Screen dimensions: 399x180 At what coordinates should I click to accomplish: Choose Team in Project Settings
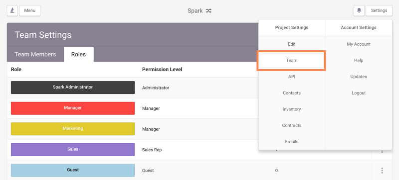pyautogui.click(x=292, y=61)
